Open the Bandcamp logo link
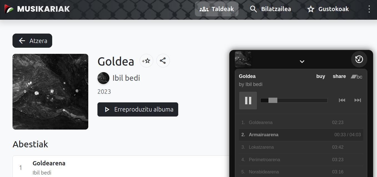Screen dimensions: 377x177 [x=356, y=77]
